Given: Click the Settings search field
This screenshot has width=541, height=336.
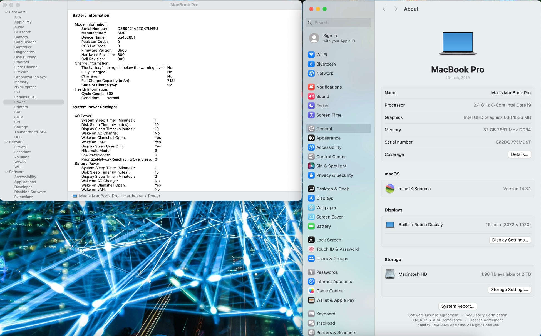Looking at the screenshot, I should click(x=339, y=23).
